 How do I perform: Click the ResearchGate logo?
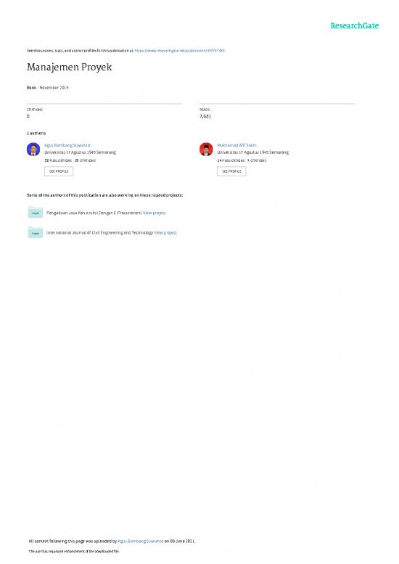355,25
